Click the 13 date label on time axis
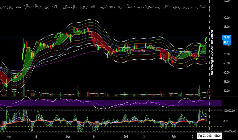Viewport: 238px width, 140px height. point(143,137)
